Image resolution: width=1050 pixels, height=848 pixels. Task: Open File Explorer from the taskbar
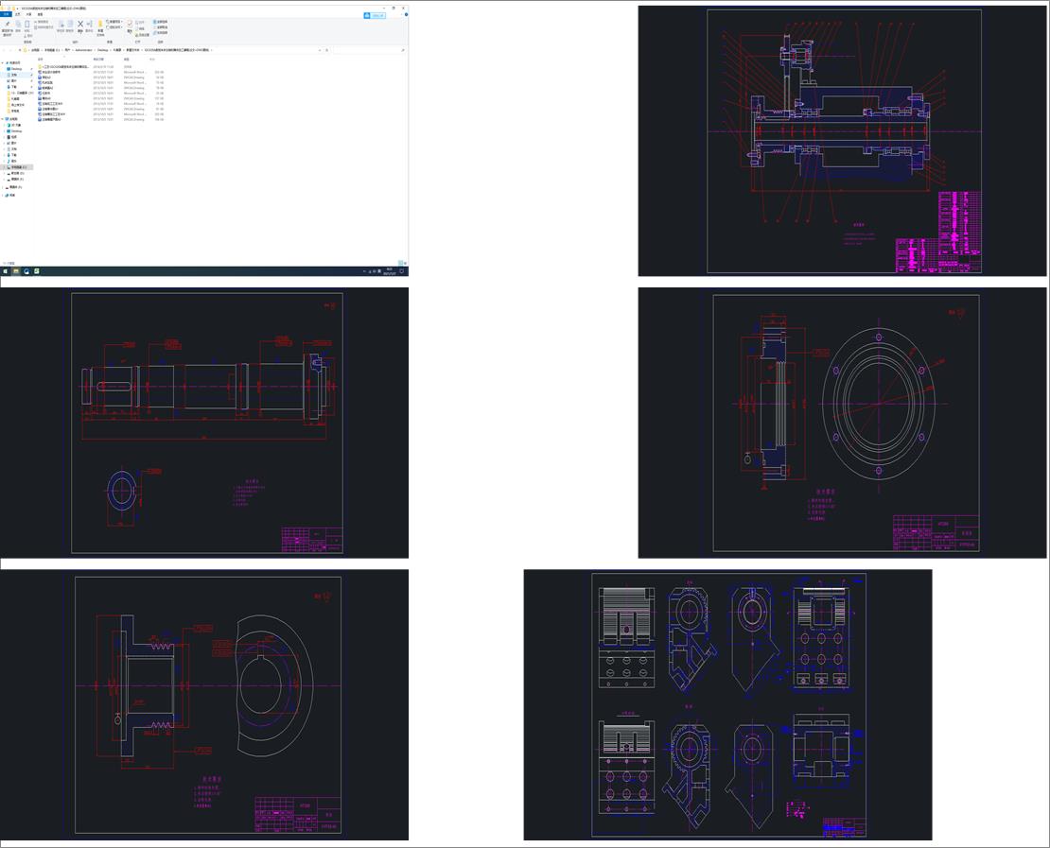coord(16,271)
